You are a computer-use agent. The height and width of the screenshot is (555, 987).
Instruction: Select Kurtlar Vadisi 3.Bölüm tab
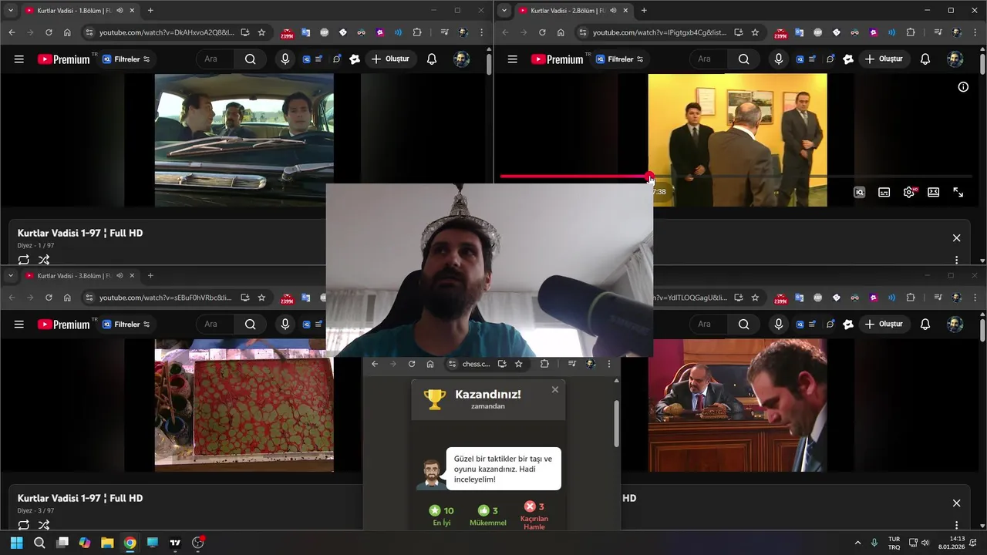(x=79, y=276)
